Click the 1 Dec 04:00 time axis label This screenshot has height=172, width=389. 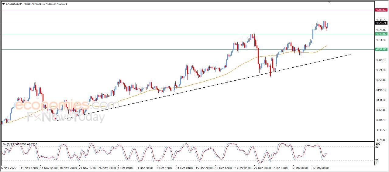pos(126,168)
